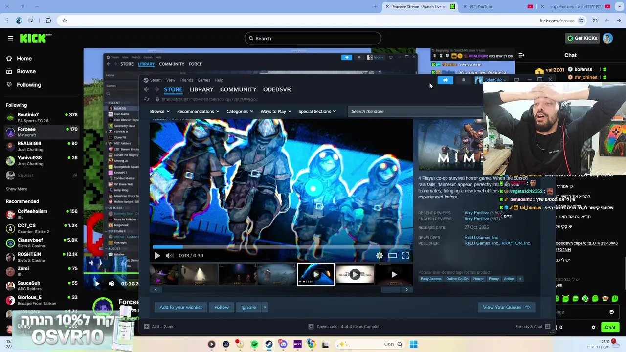
Task: Open Steam Browse dropdown
Action: point(159,111)
